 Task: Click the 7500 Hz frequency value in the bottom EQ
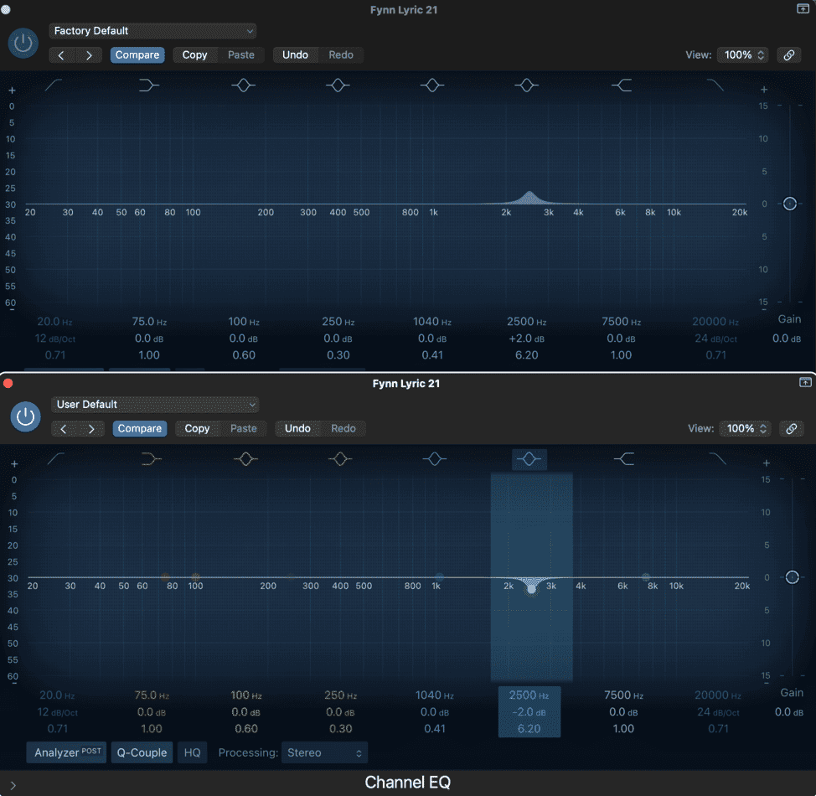pyautogui.click(x=623, y=695)
